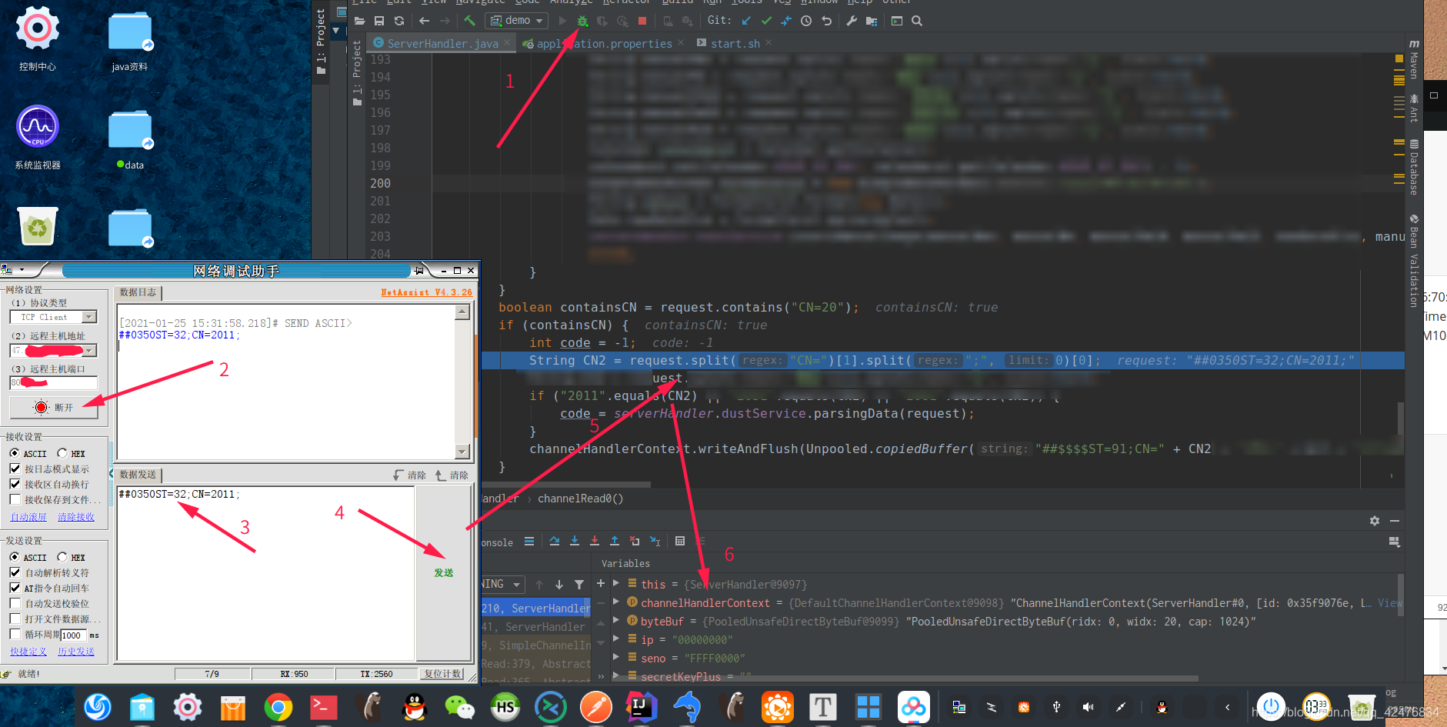Click the 循环周期 1000 ms input field
The height and width of the screenshot is (727, 1447).
pyautogui.click(x=75, y=635)
